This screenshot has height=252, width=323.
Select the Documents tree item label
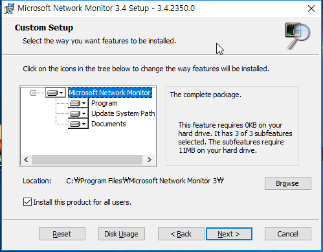109,124
